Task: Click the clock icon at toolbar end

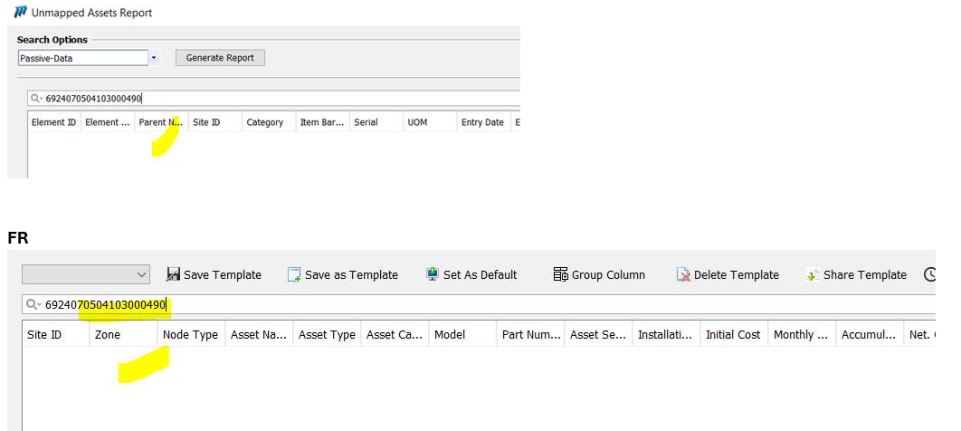Action: (x=929, y=274)
